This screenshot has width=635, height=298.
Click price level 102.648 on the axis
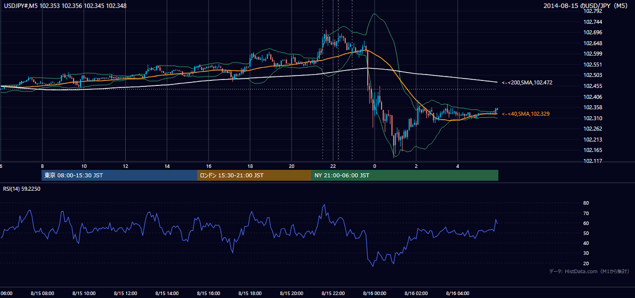593,43
